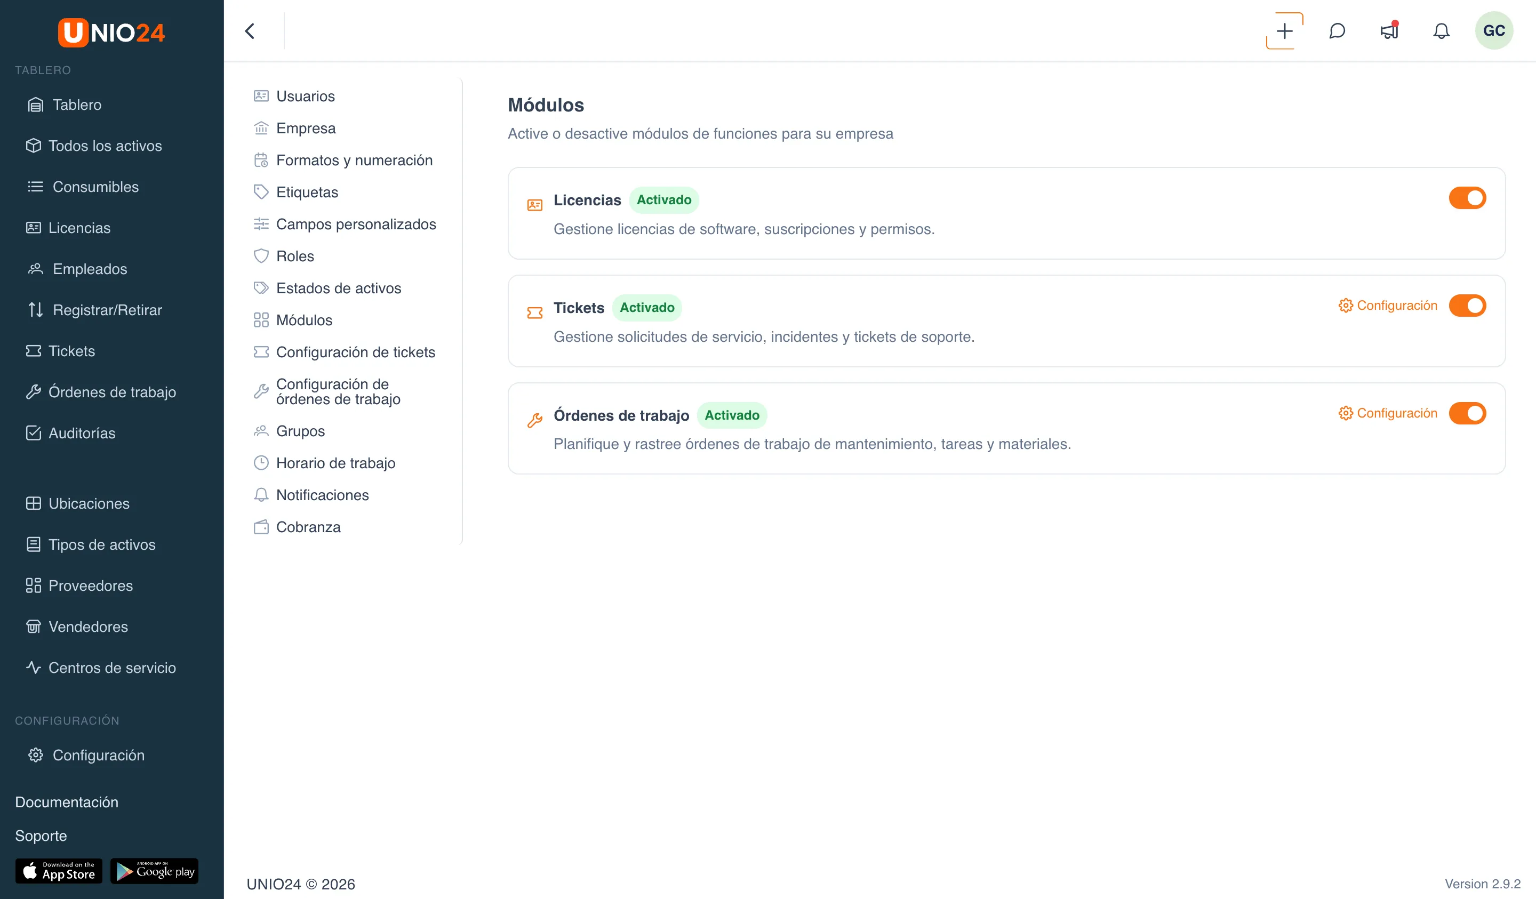Go to Registrar/Retirar in sidebar

click(x=107, y=310)
